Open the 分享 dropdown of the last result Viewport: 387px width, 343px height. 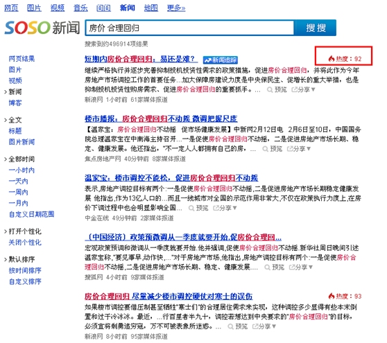point(264,326)
